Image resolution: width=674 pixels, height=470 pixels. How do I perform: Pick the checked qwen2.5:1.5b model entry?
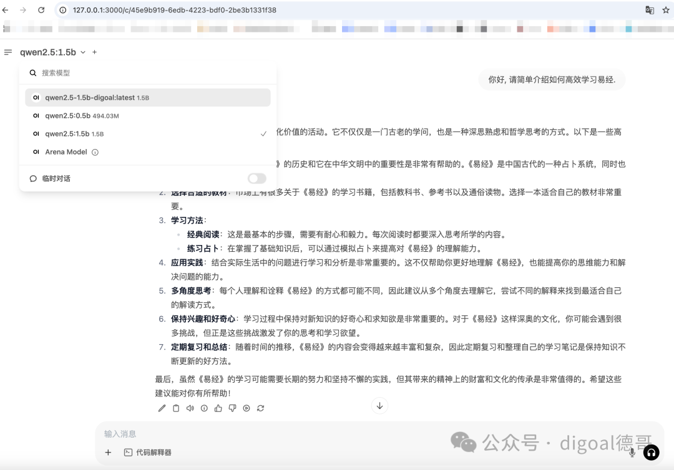pos(148,134)
